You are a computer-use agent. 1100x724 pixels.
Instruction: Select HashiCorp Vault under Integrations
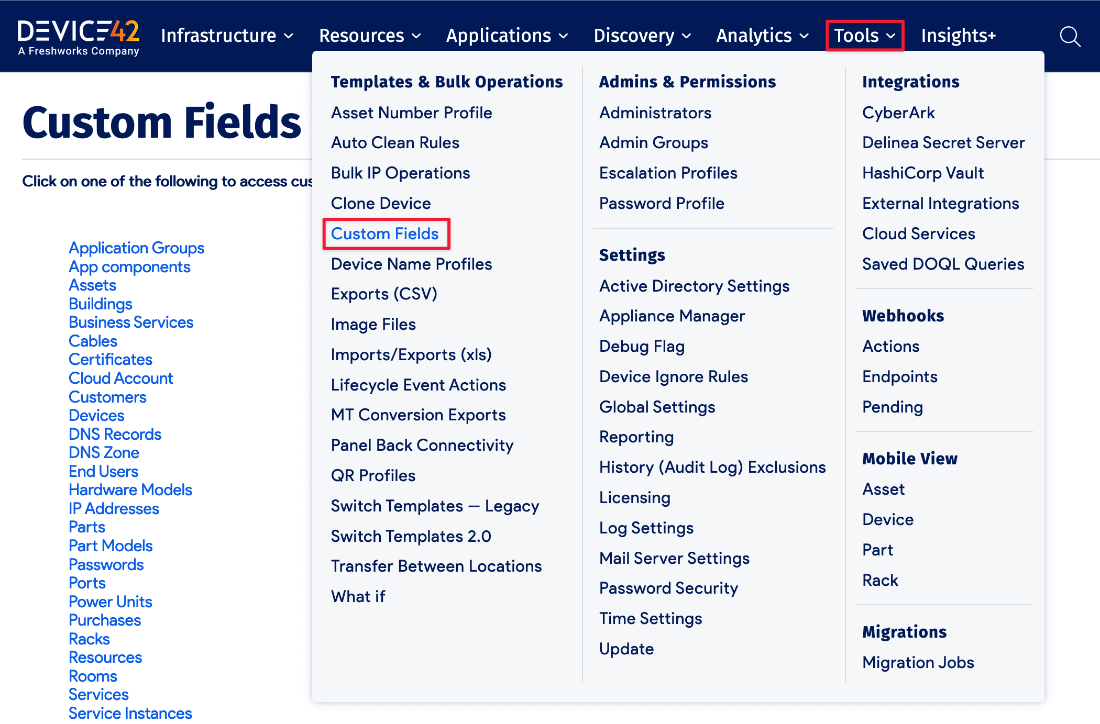(x=923, y=173)
